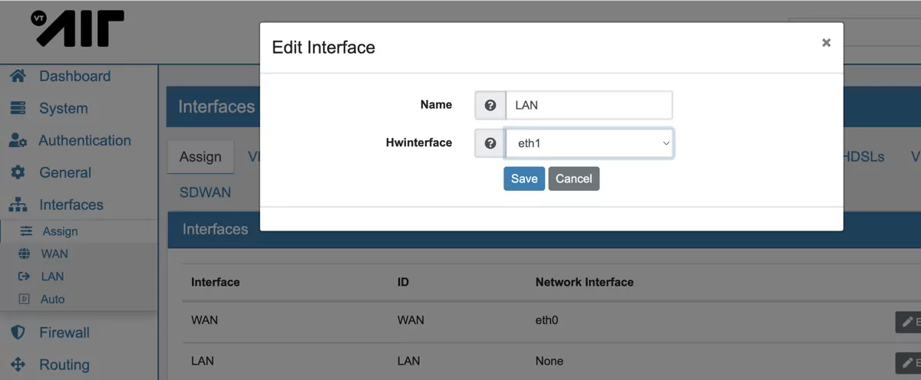The width and height of the screenshot is (921, 380).
Task: Click the LAN arrow icon in sidebar
Action: pyautogui.click(x=24, y=276)
